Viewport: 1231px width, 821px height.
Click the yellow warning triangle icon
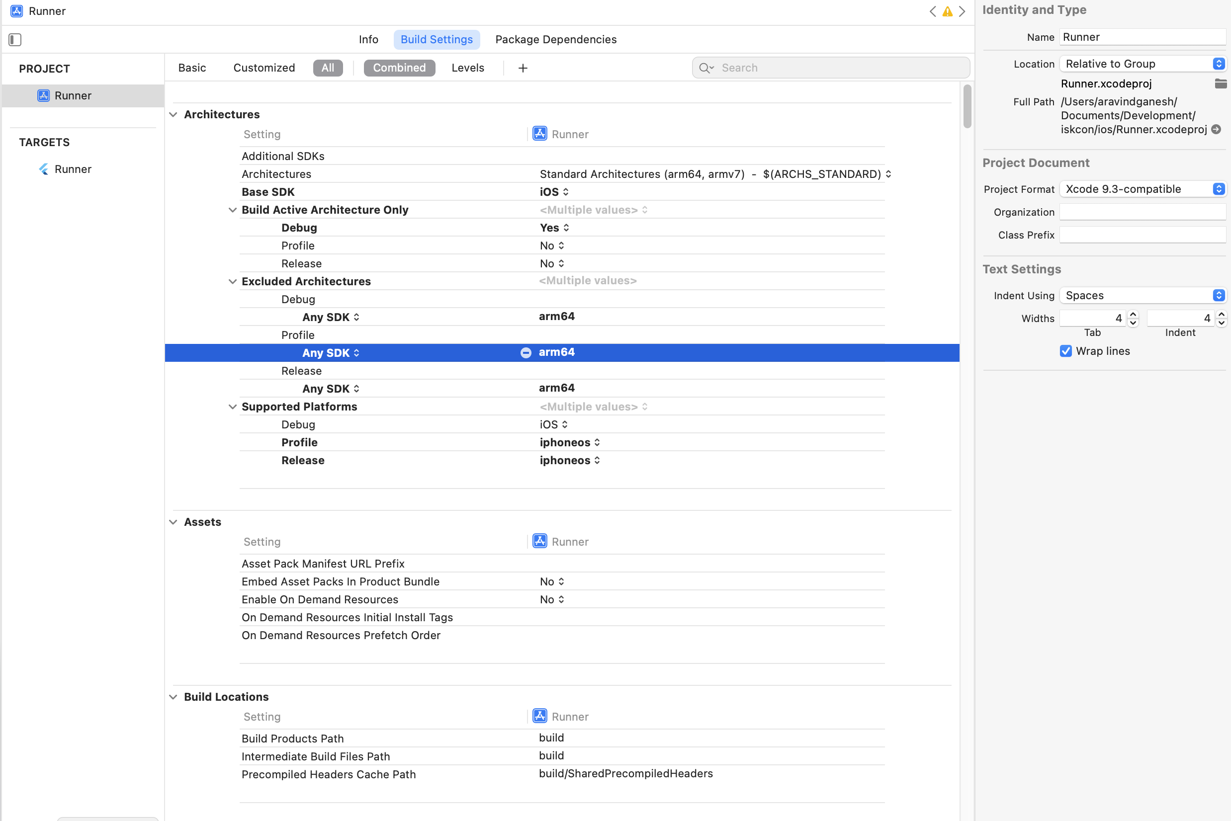[947, 11]
